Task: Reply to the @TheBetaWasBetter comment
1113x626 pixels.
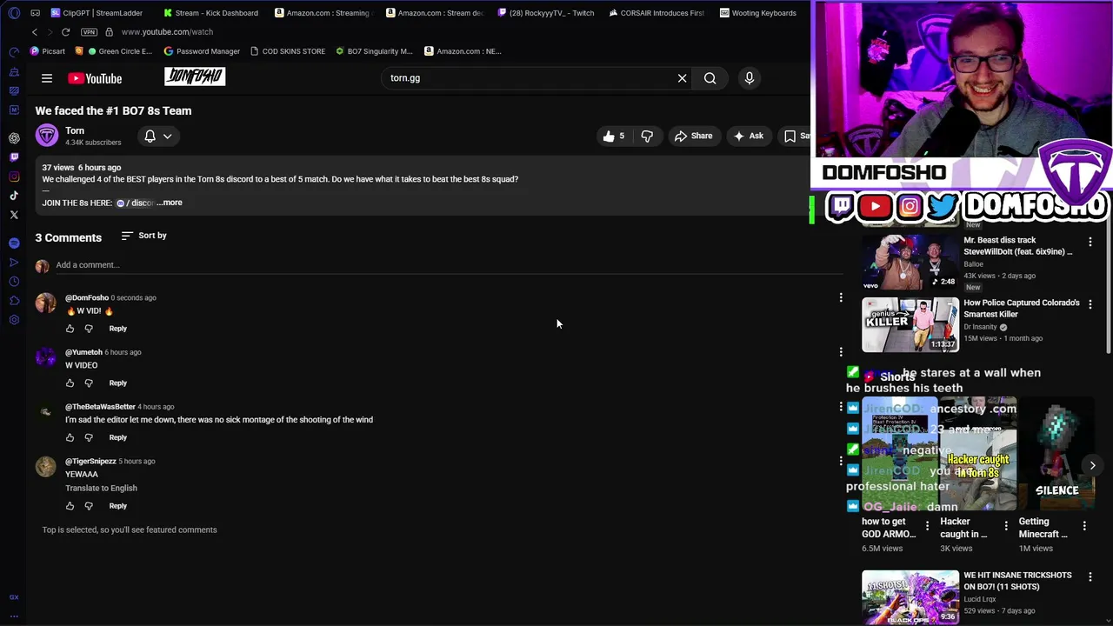Action: click(x=117, y=437)
